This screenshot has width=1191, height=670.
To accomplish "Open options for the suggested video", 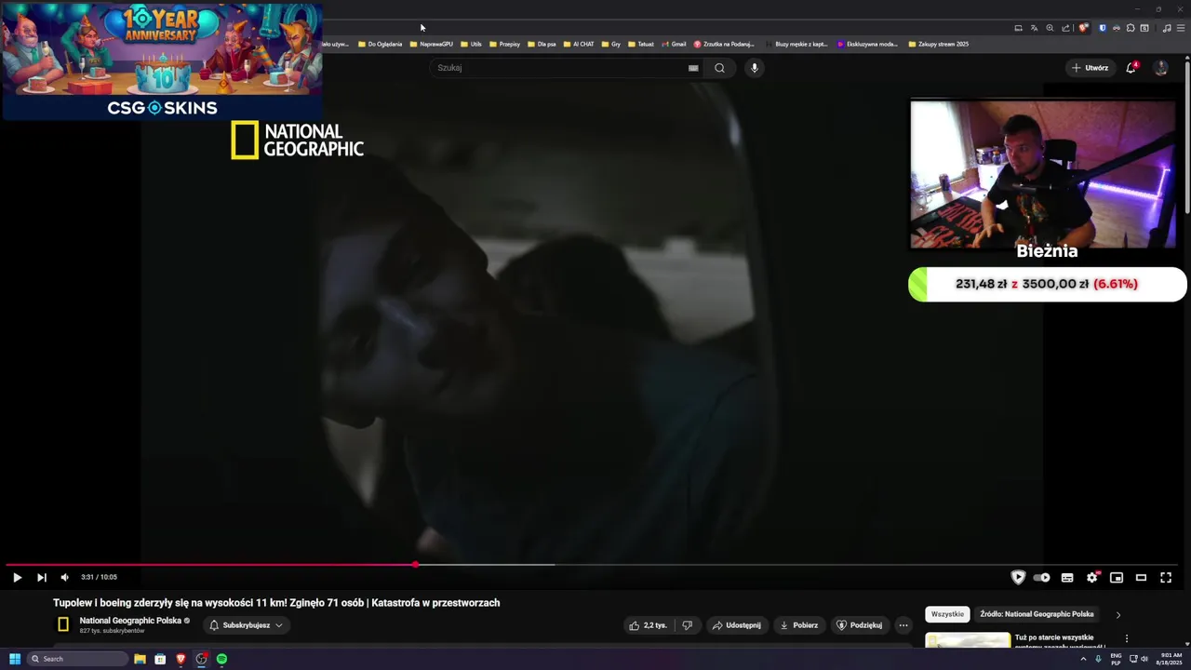I will coord(1127,639).
